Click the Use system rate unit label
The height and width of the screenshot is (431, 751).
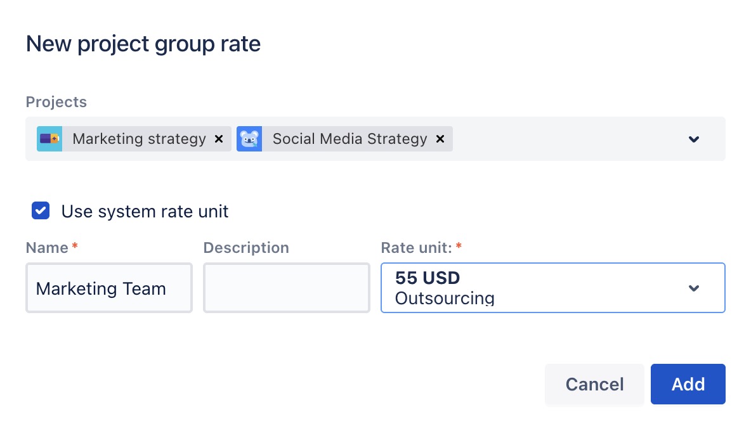click(x=145, y=211)
